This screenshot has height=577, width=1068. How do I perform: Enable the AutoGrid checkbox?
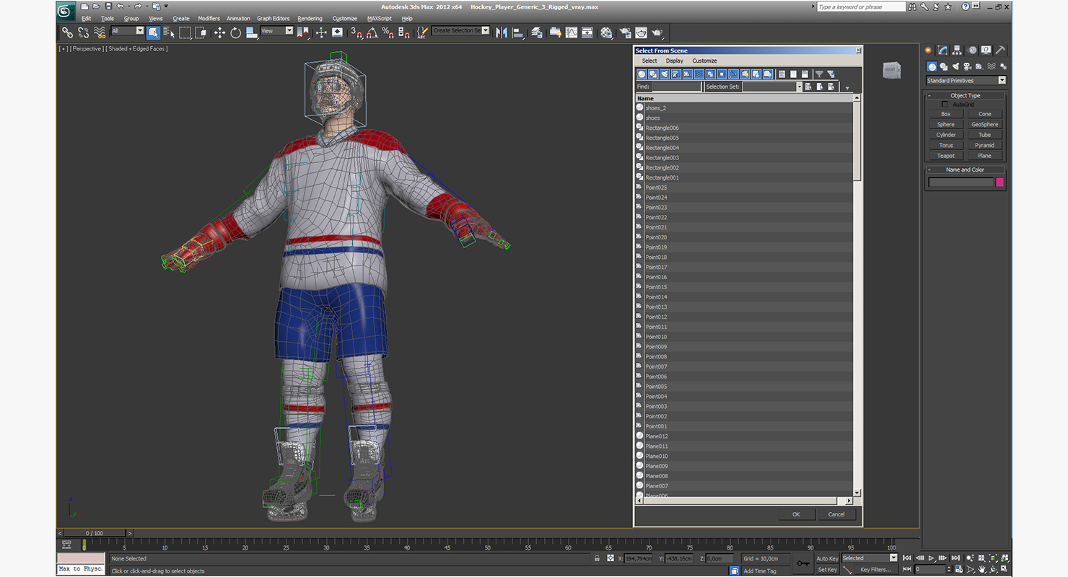[x=945, y=105]
